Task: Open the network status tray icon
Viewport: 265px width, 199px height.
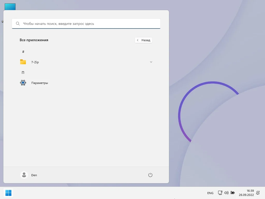Action: click(x=220, y=193)
